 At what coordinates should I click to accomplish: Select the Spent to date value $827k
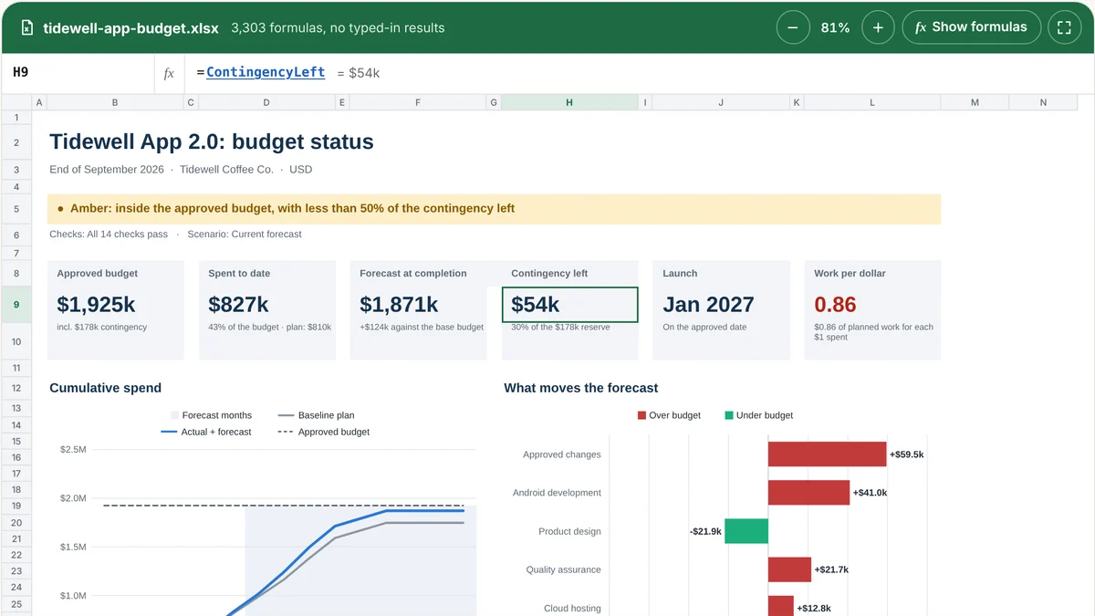(x=240, y=304)
